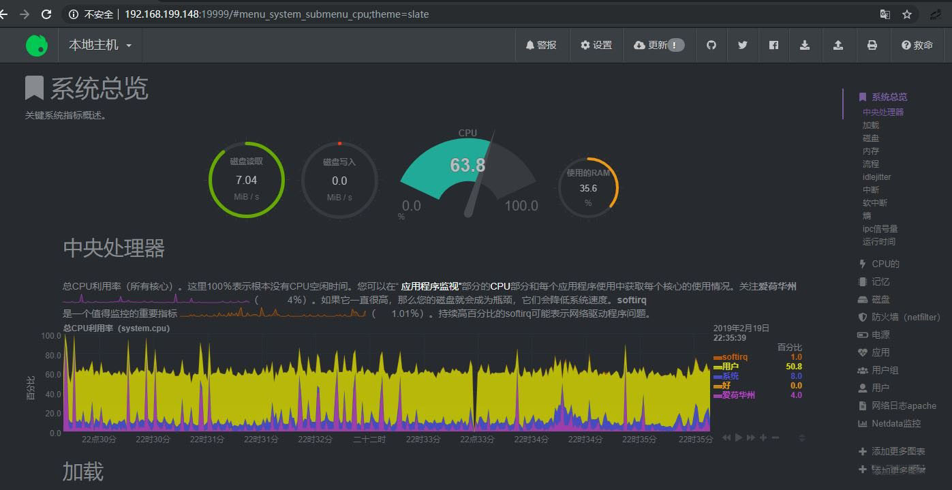This screenshot has height=490, width=952.
Task: Go to ipc信号量 in sidebar submenu
Action: tap(880, 228)
